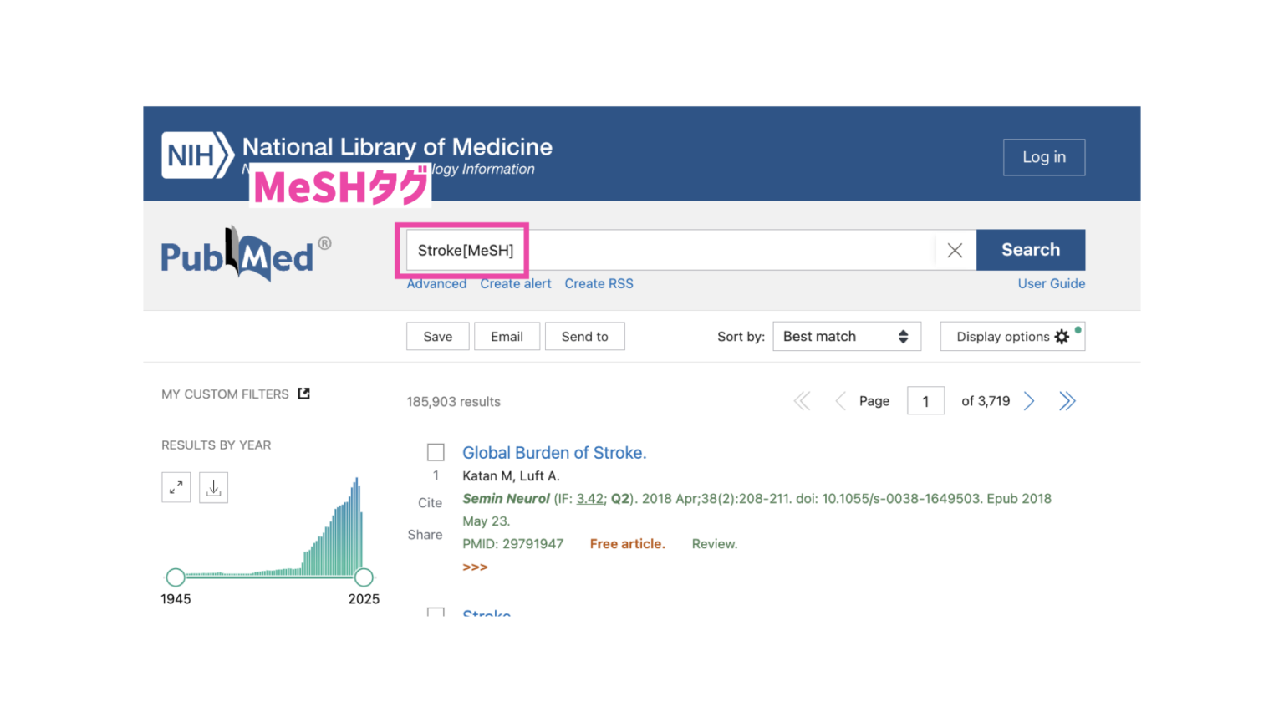Screen dimensions: 1284x722
Task: Open the Global Burden of Stroke article
Action: tap(554, 452)
